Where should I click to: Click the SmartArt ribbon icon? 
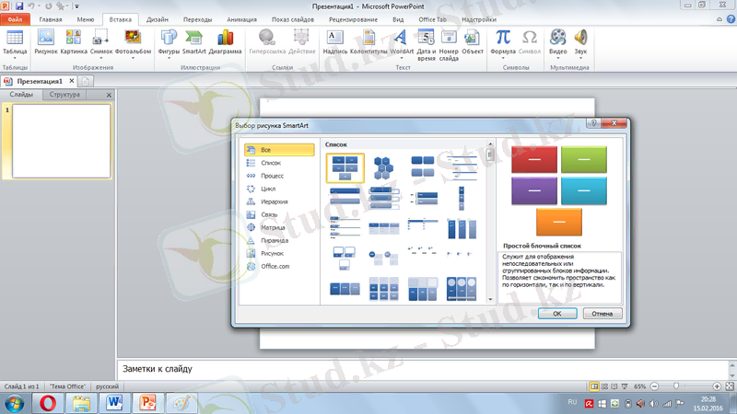[x=193, y=41]
